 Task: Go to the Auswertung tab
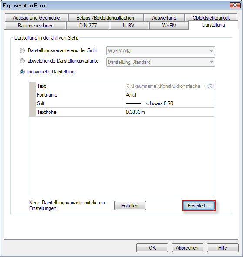(164, 18)
